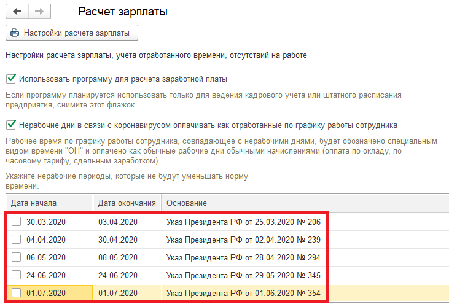
Task: Click the back arrow navigation icon
Action: tap(17, 12)
